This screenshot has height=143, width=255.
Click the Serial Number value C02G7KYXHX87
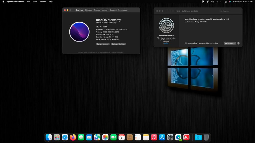click(113, 40)
